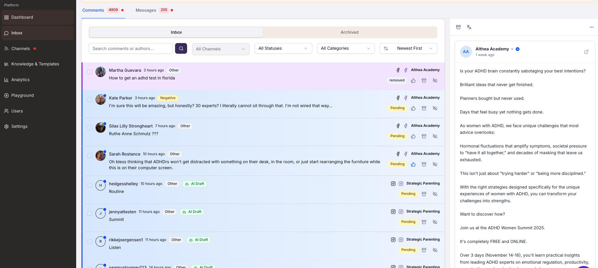This screenshot has width=598, height=268.
Task: Select the Inbox segment
Action: coord(176,32)
